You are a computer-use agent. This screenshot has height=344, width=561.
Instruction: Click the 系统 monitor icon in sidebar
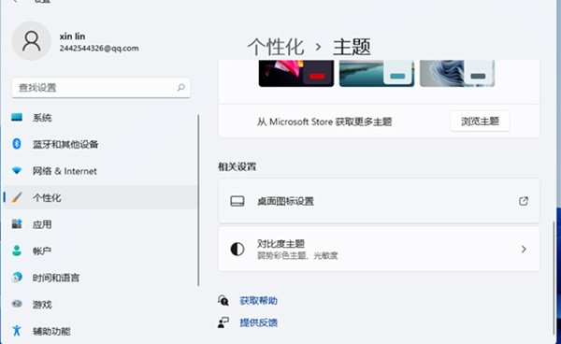point(17,117)
